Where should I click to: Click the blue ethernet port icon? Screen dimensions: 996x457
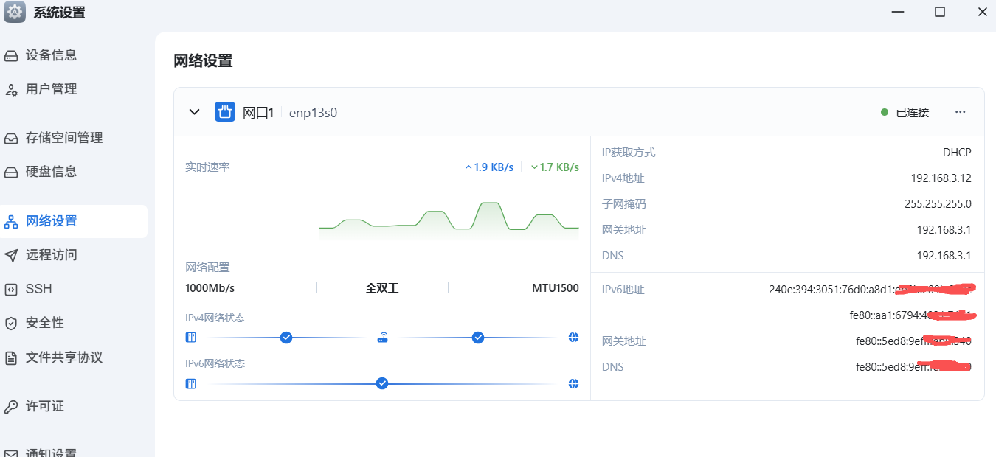225,112
